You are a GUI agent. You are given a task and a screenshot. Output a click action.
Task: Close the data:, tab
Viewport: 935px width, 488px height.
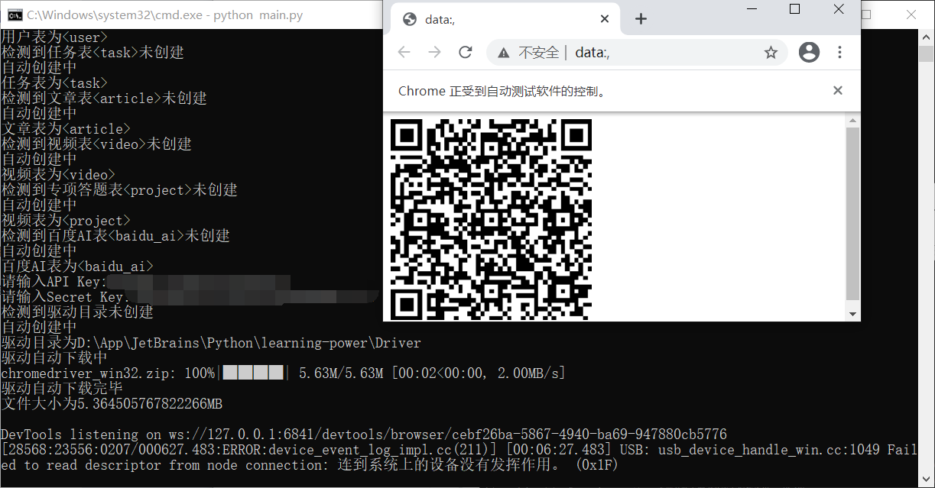[x=605, y=19]
